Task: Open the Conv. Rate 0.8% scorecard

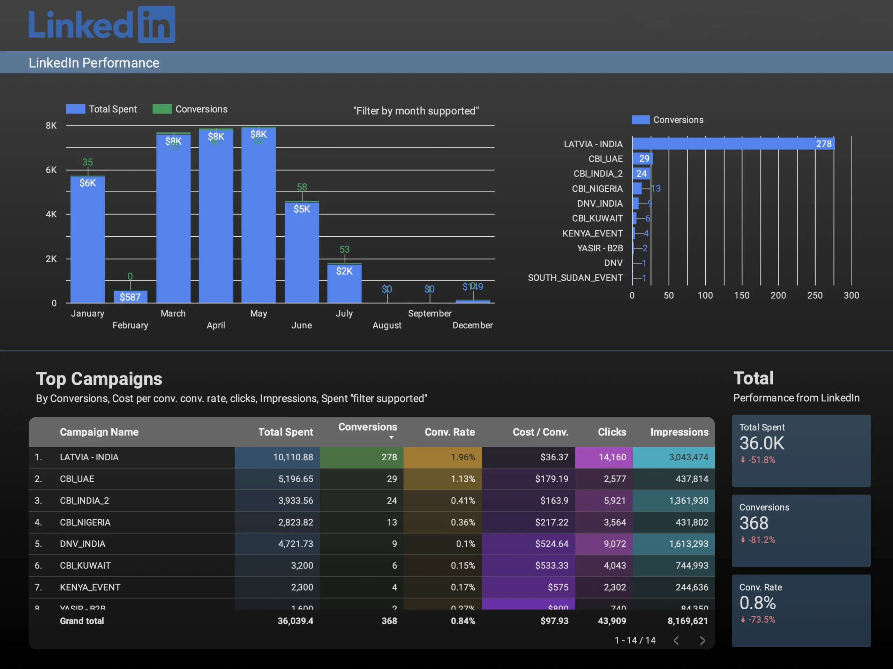Action: pos(801,611)
